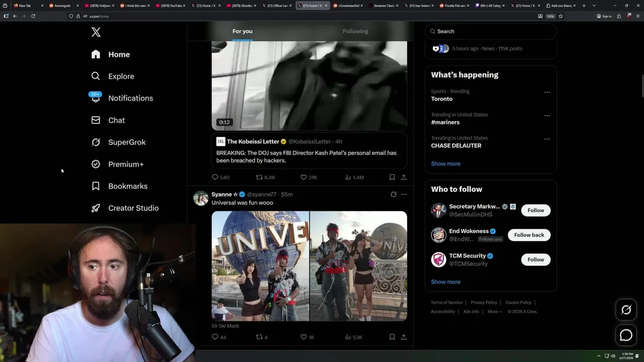Reload the page in browser toolbar
Viewport: 644px width, 362px height.
33,16
